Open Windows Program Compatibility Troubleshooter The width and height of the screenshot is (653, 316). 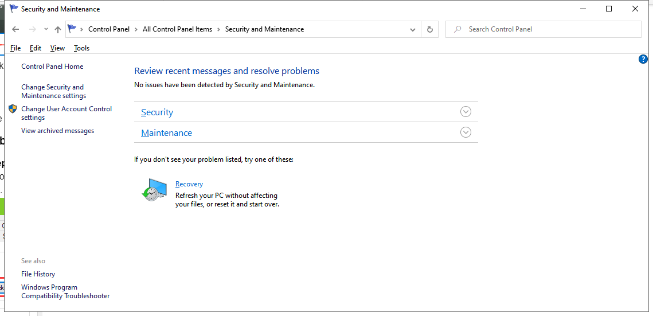click(x=65, y=291)
